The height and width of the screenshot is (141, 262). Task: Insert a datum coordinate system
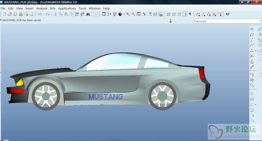coord(252,56)
